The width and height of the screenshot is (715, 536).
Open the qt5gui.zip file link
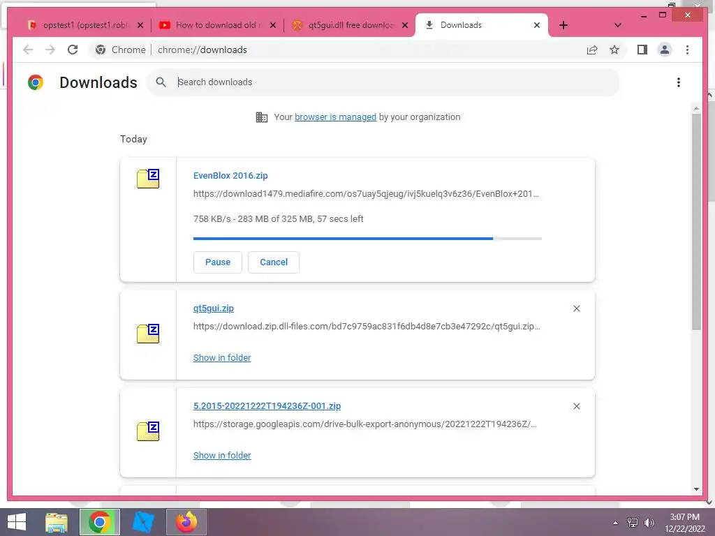tap(214, 308)
